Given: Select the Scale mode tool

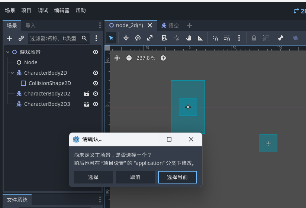Looking at the screenshot, I should [x=150, y=38].
